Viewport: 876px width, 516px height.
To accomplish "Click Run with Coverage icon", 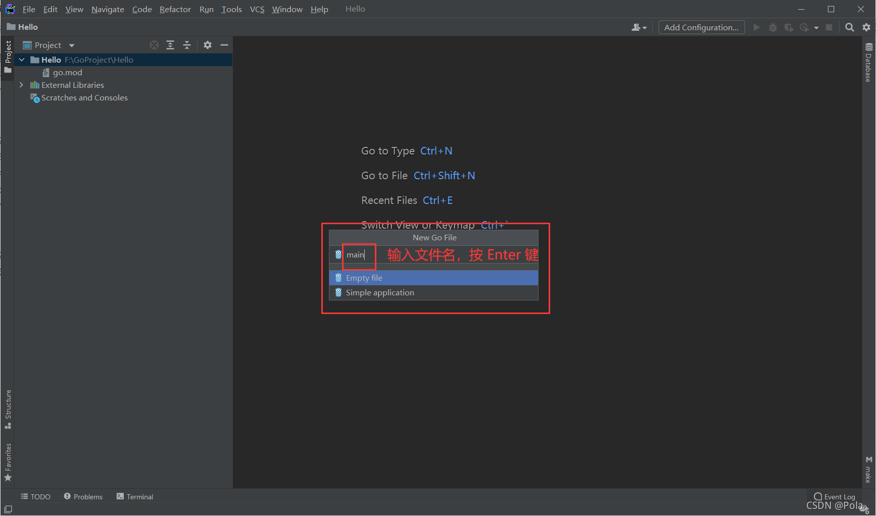I will pos(789,27).
